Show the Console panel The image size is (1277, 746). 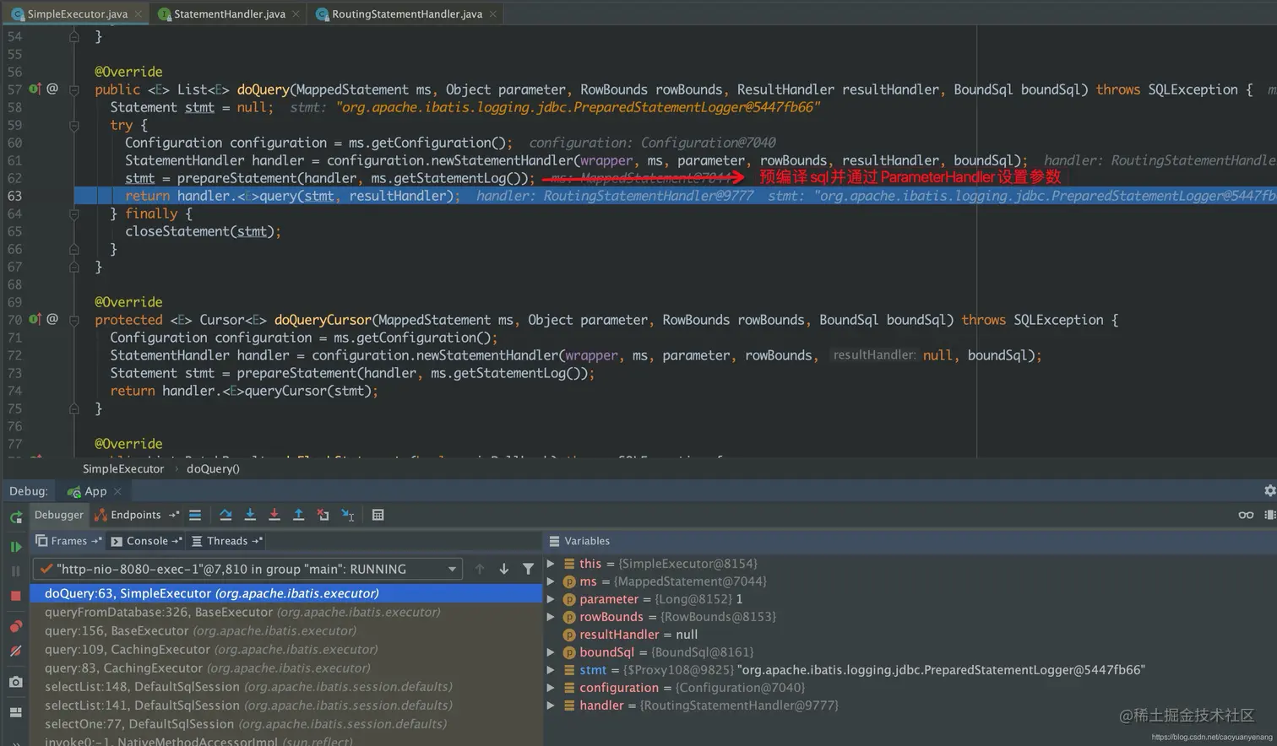[x=147, y=541]
